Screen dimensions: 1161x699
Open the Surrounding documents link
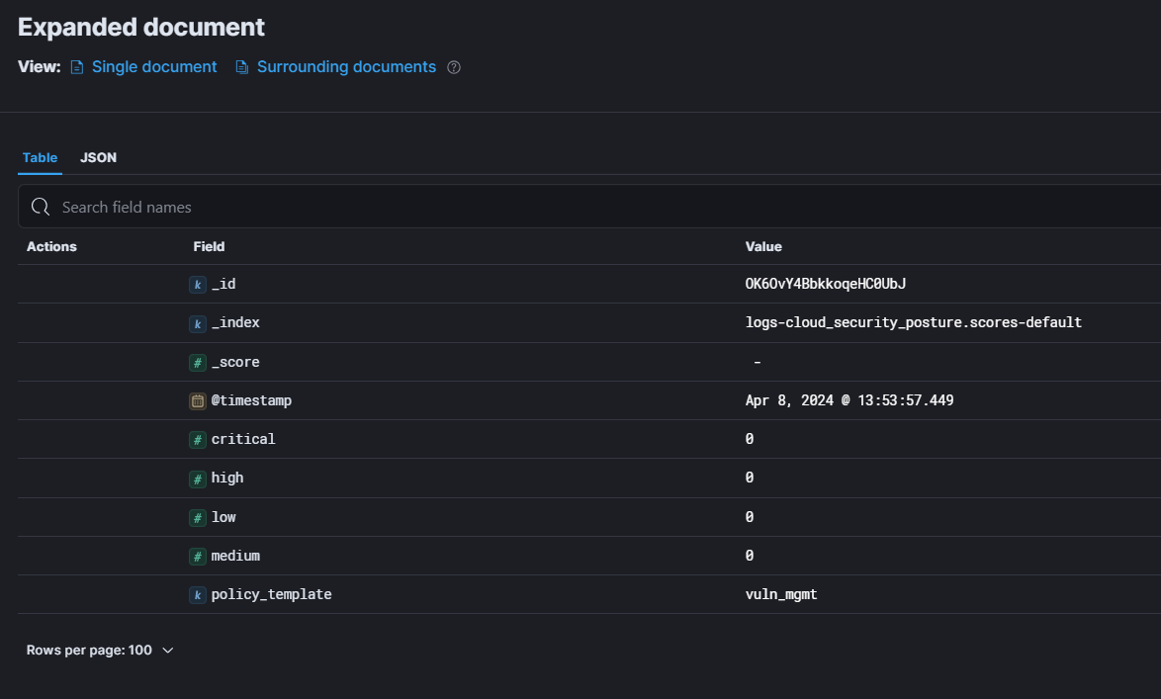[345, 67]
